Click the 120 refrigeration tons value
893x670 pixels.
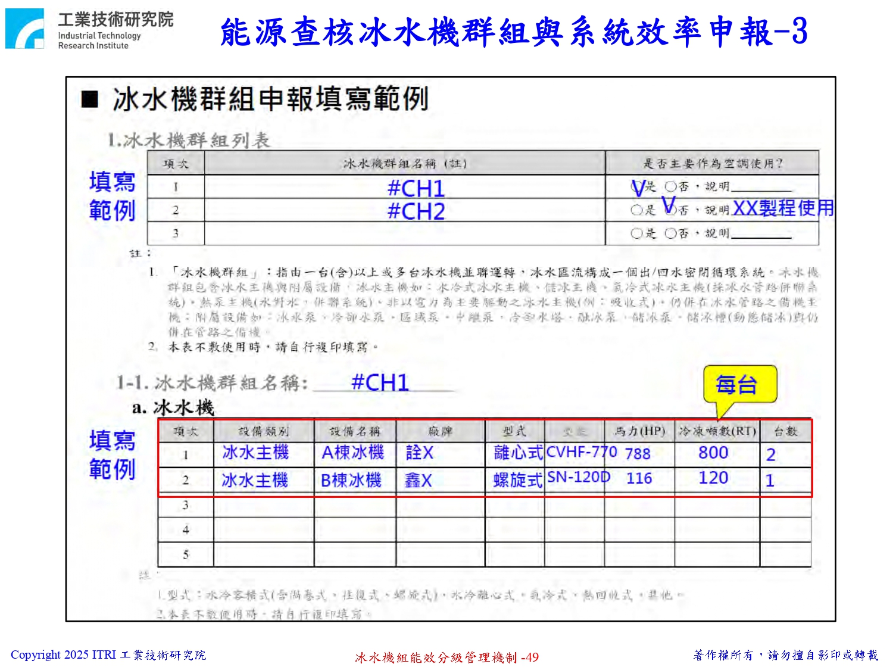coord(713,478)
